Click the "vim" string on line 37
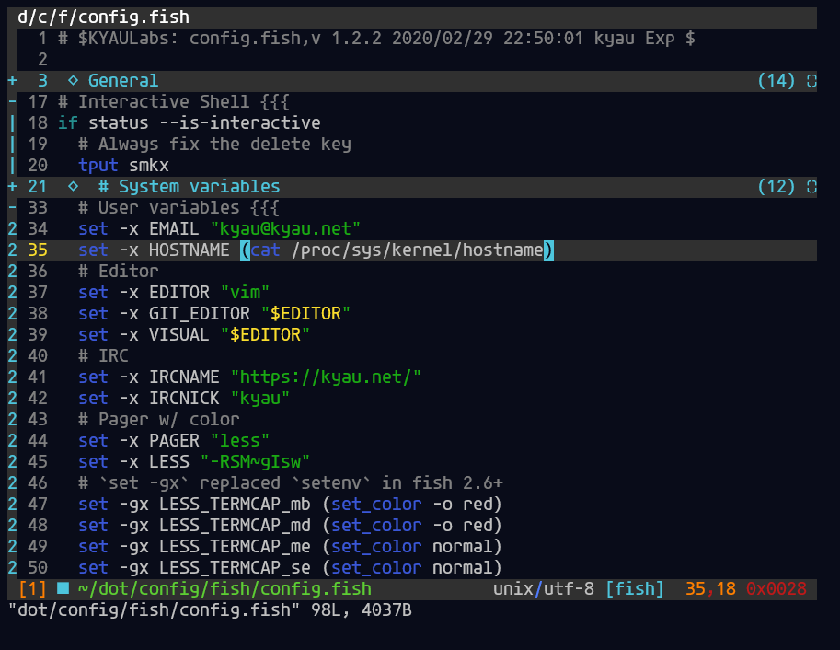Image resolution: width=840 pixels, height=650 pixels. 245,292
